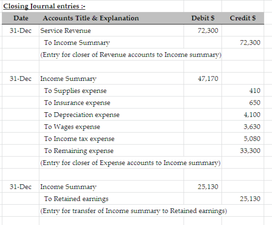
Task: Select Income Summary cell with debit 25,130
Action: tap(68, 187)
